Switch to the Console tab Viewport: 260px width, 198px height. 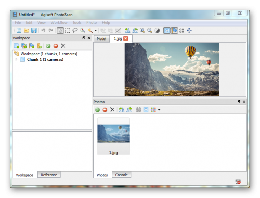tap(121, 175)
